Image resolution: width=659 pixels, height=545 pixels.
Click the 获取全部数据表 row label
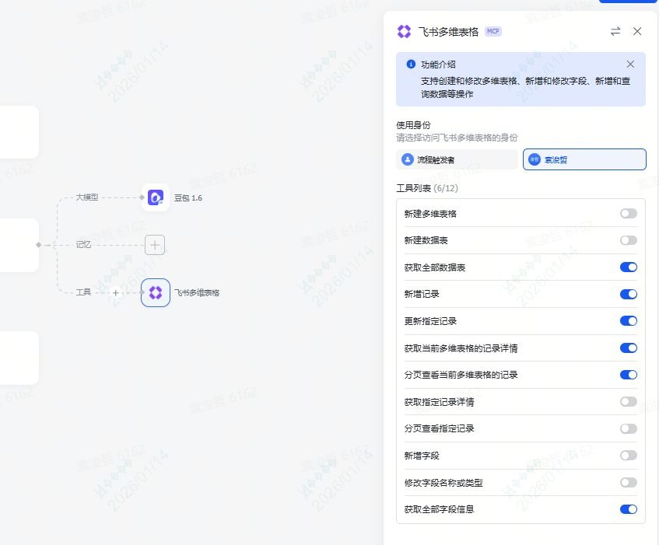point(435,267)
